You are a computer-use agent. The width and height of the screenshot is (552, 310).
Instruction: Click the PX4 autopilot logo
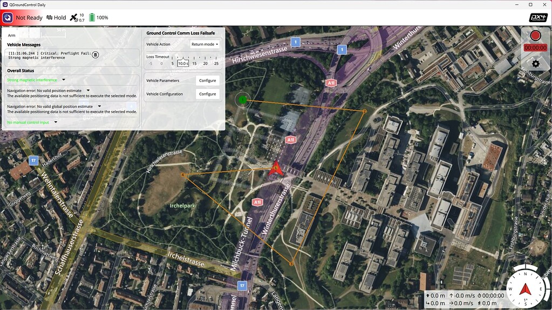[x=537, y=17]
